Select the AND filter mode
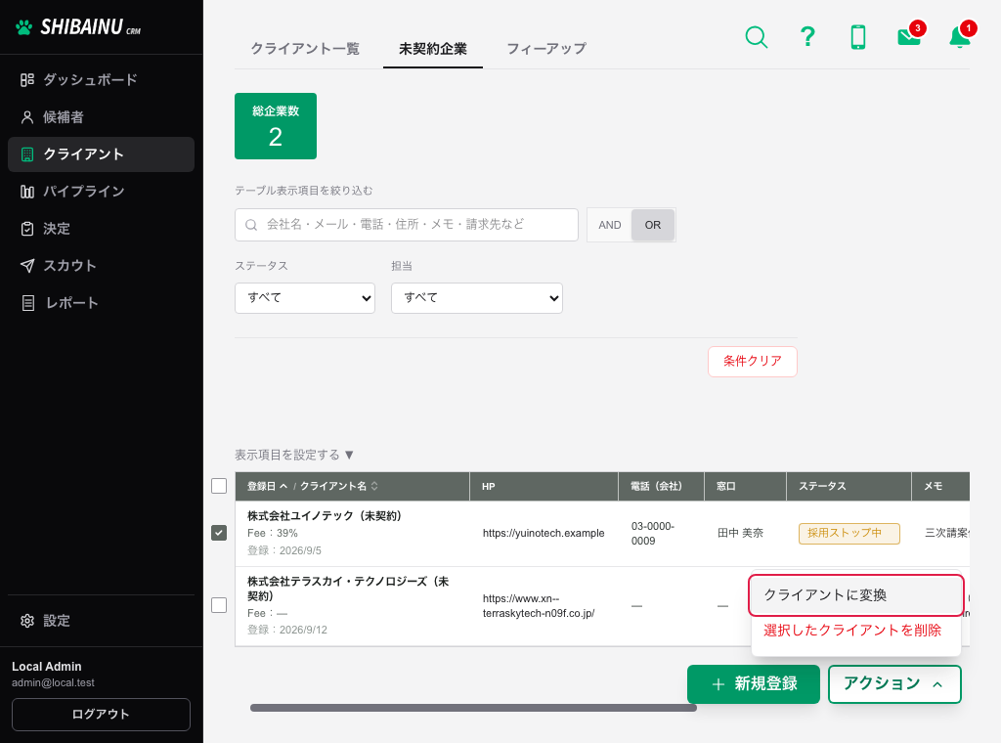This screenshot has height=743, width=1001. [x=610, y=225]
